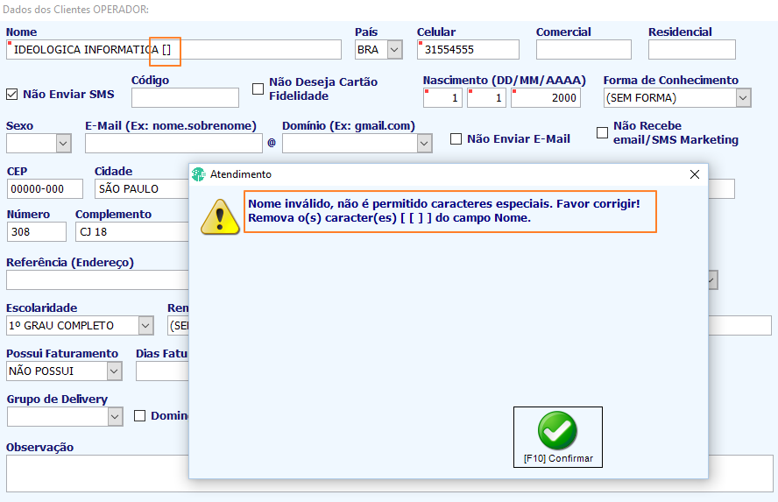Click the Observação text area

coord(390,474)
